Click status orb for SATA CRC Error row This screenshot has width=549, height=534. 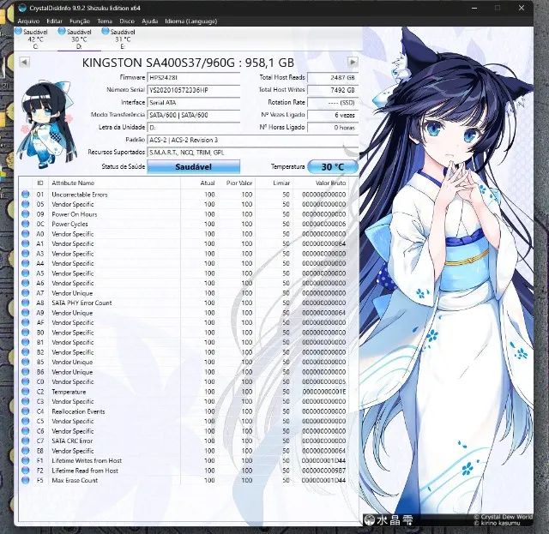[25, 441]
